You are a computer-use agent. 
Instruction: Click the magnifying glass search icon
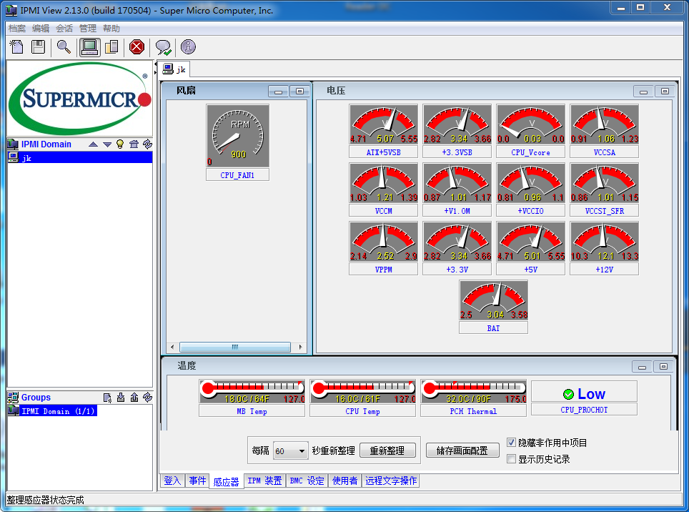(64, 47)
